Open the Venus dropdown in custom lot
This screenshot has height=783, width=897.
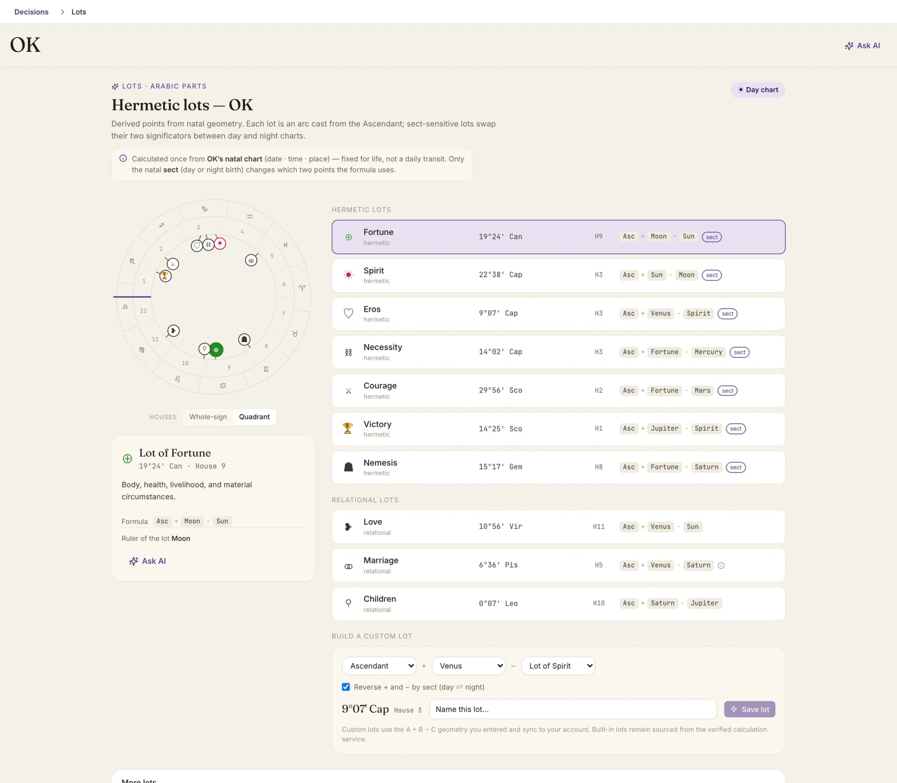point(469,666)
